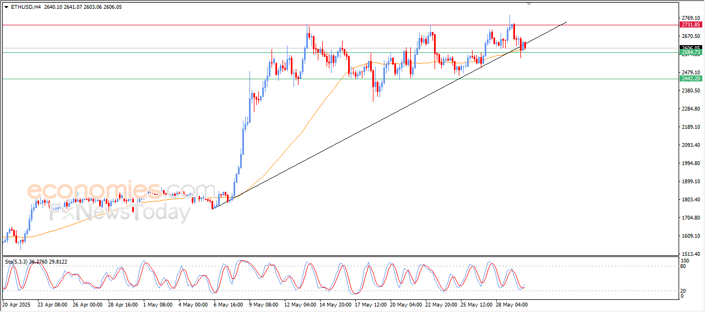
Task: Click the current price label 2606.05
Action: click(x=691, y=48)
